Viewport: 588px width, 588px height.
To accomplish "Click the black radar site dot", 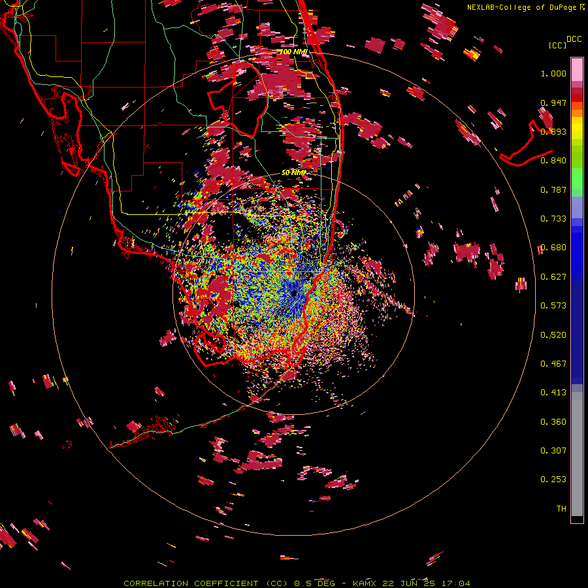I will click(x=295, y=293).
